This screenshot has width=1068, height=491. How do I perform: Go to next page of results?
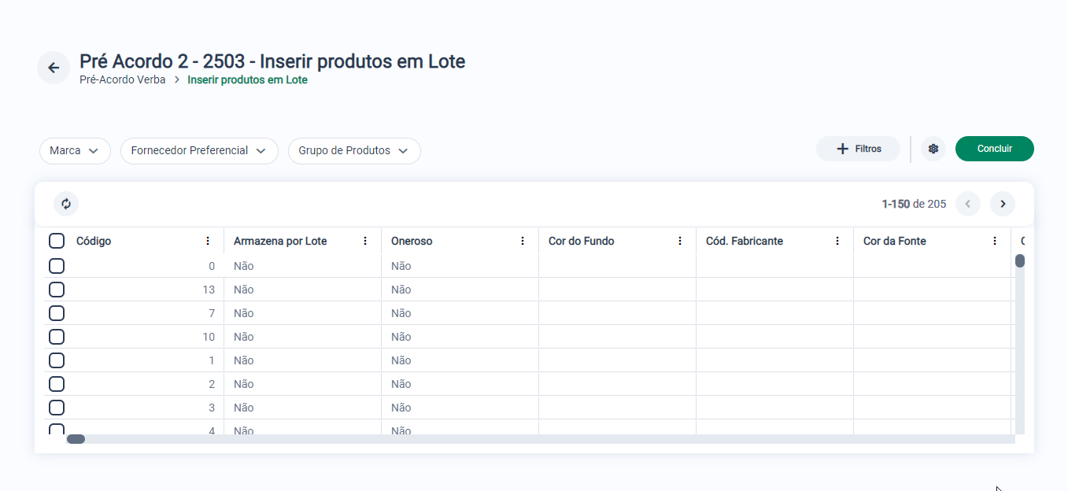pos(1003,204)
